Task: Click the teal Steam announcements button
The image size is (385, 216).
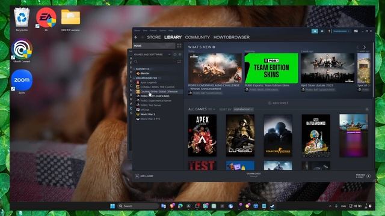Action: (315, 31)
